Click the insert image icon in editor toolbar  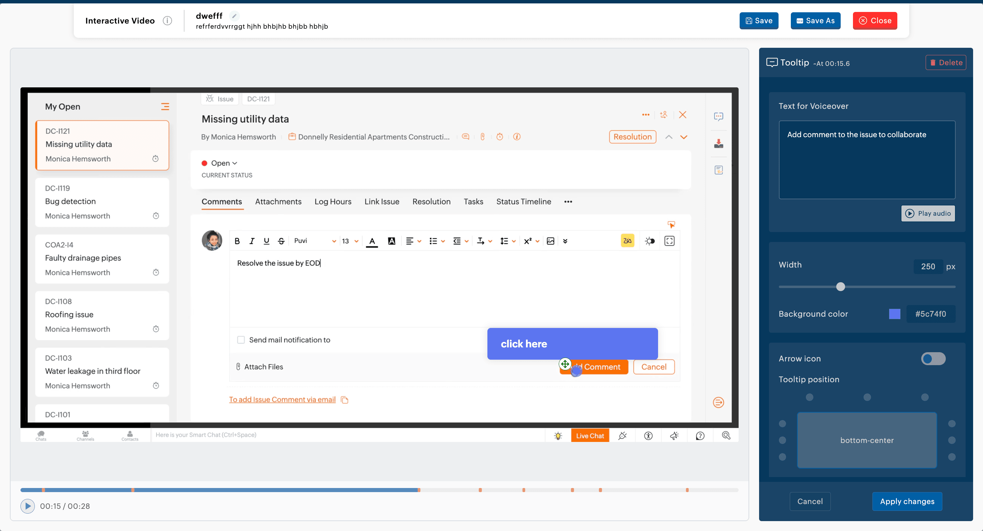coord(550,241)
